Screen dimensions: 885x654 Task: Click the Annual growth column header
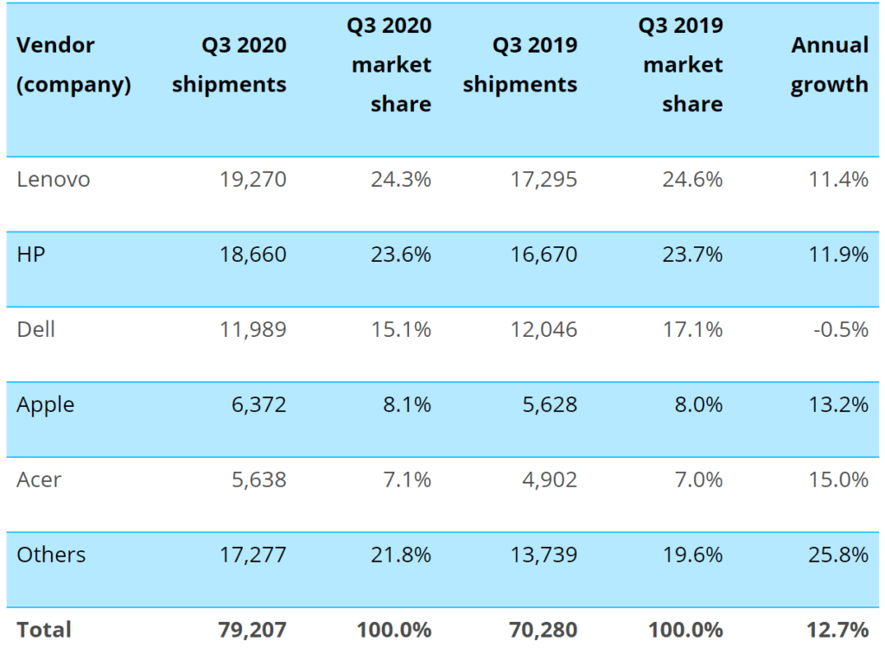829,65
